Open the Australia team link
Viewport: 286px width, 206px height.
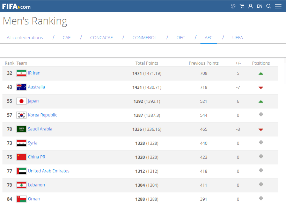pyautogui.click(x=36, y=87)
